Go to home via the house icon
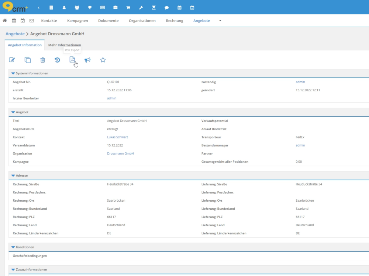Viewport: 369px width, 276px height. 5,21
